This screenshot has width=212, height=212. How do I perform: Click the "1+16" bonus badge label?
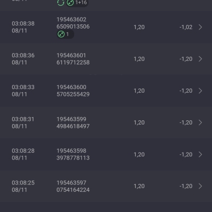coord(81,3)
